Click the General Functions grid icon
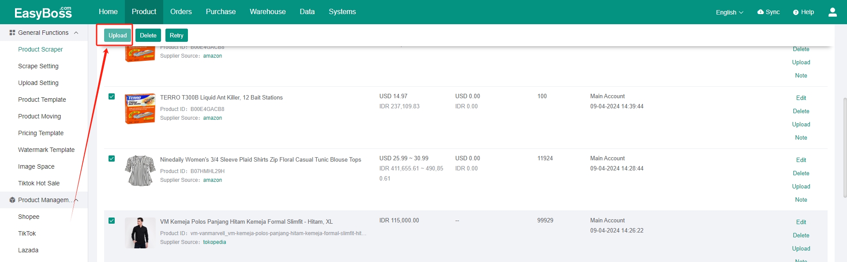 (x=12, y=33)
